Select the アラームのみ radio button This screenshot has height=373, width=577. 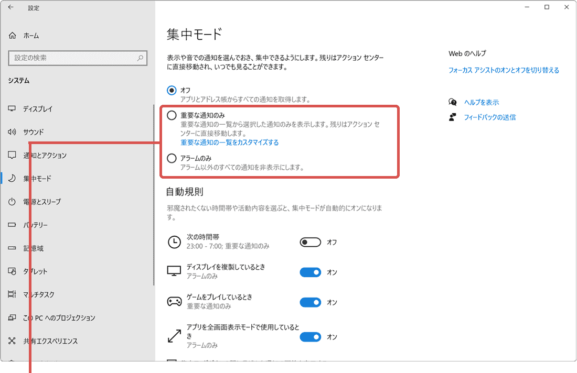coord(171,158)
